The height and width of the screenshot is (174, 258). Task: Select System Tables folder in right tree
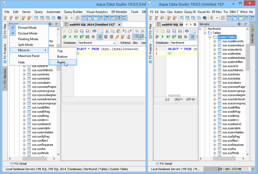pyautogui.click(x=227, y=37)
